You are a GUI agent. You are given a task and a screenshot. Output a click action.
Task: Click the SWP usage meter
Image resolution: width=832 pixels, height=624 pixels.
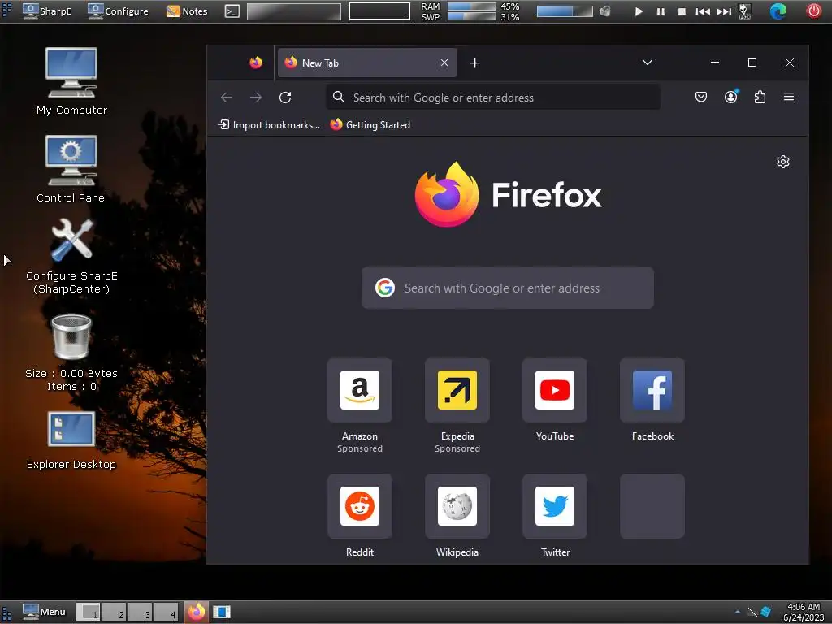(x=471, y=16)
